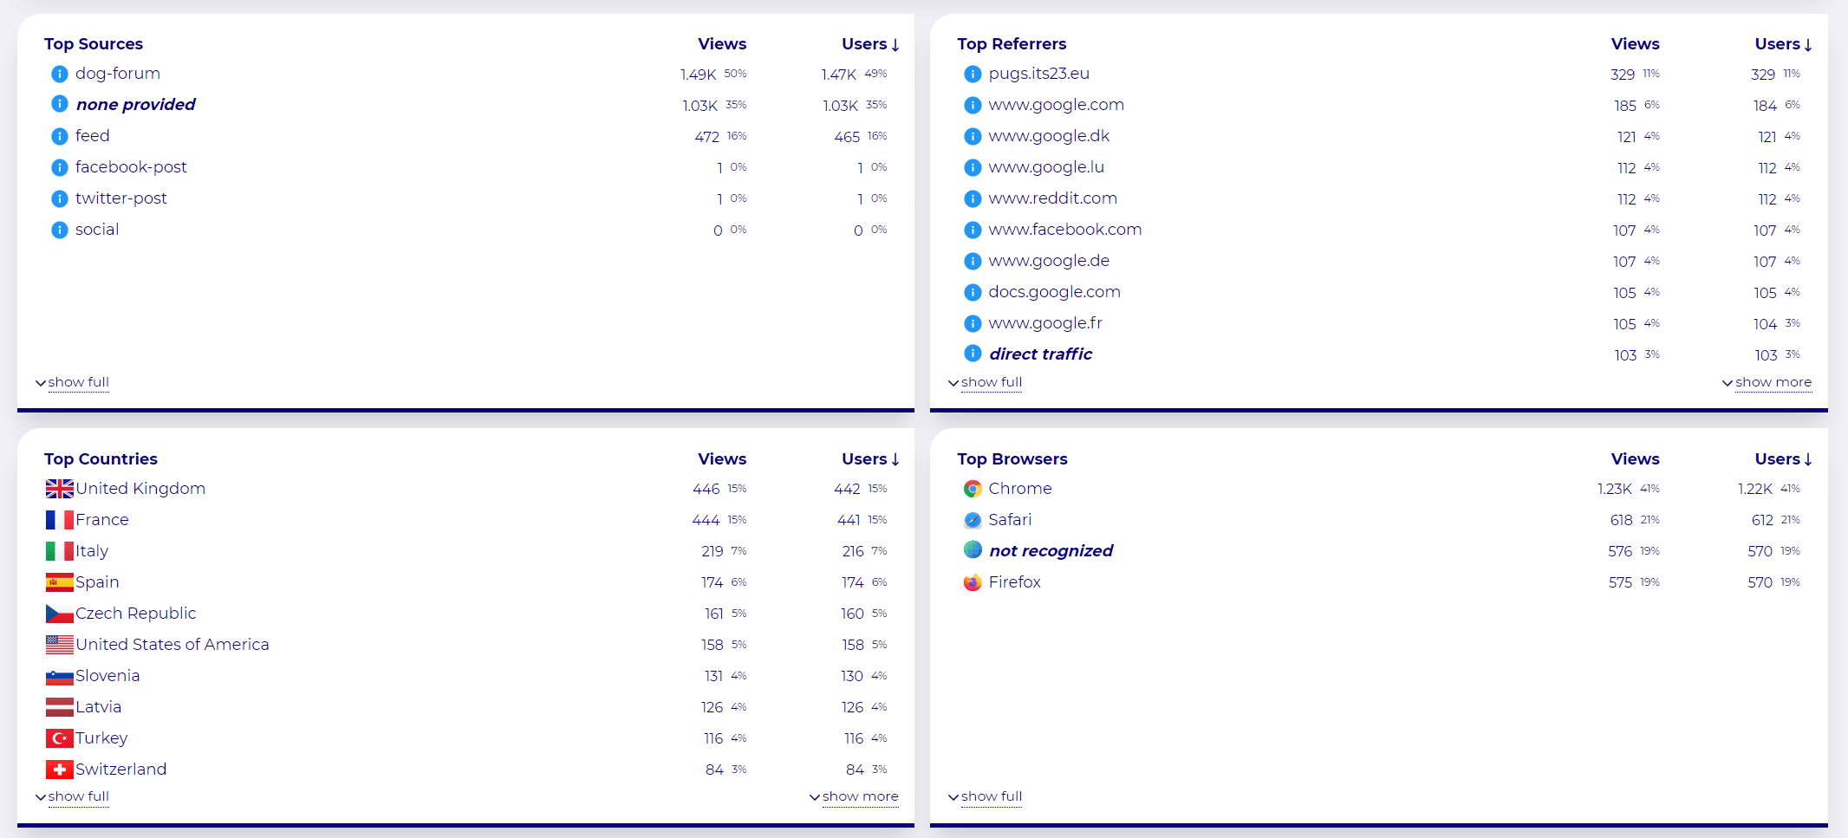The height and width of the screenshot is (838, 1848).
Task: Click info icon for twitter-post source
Action: [x=59, y=198]
